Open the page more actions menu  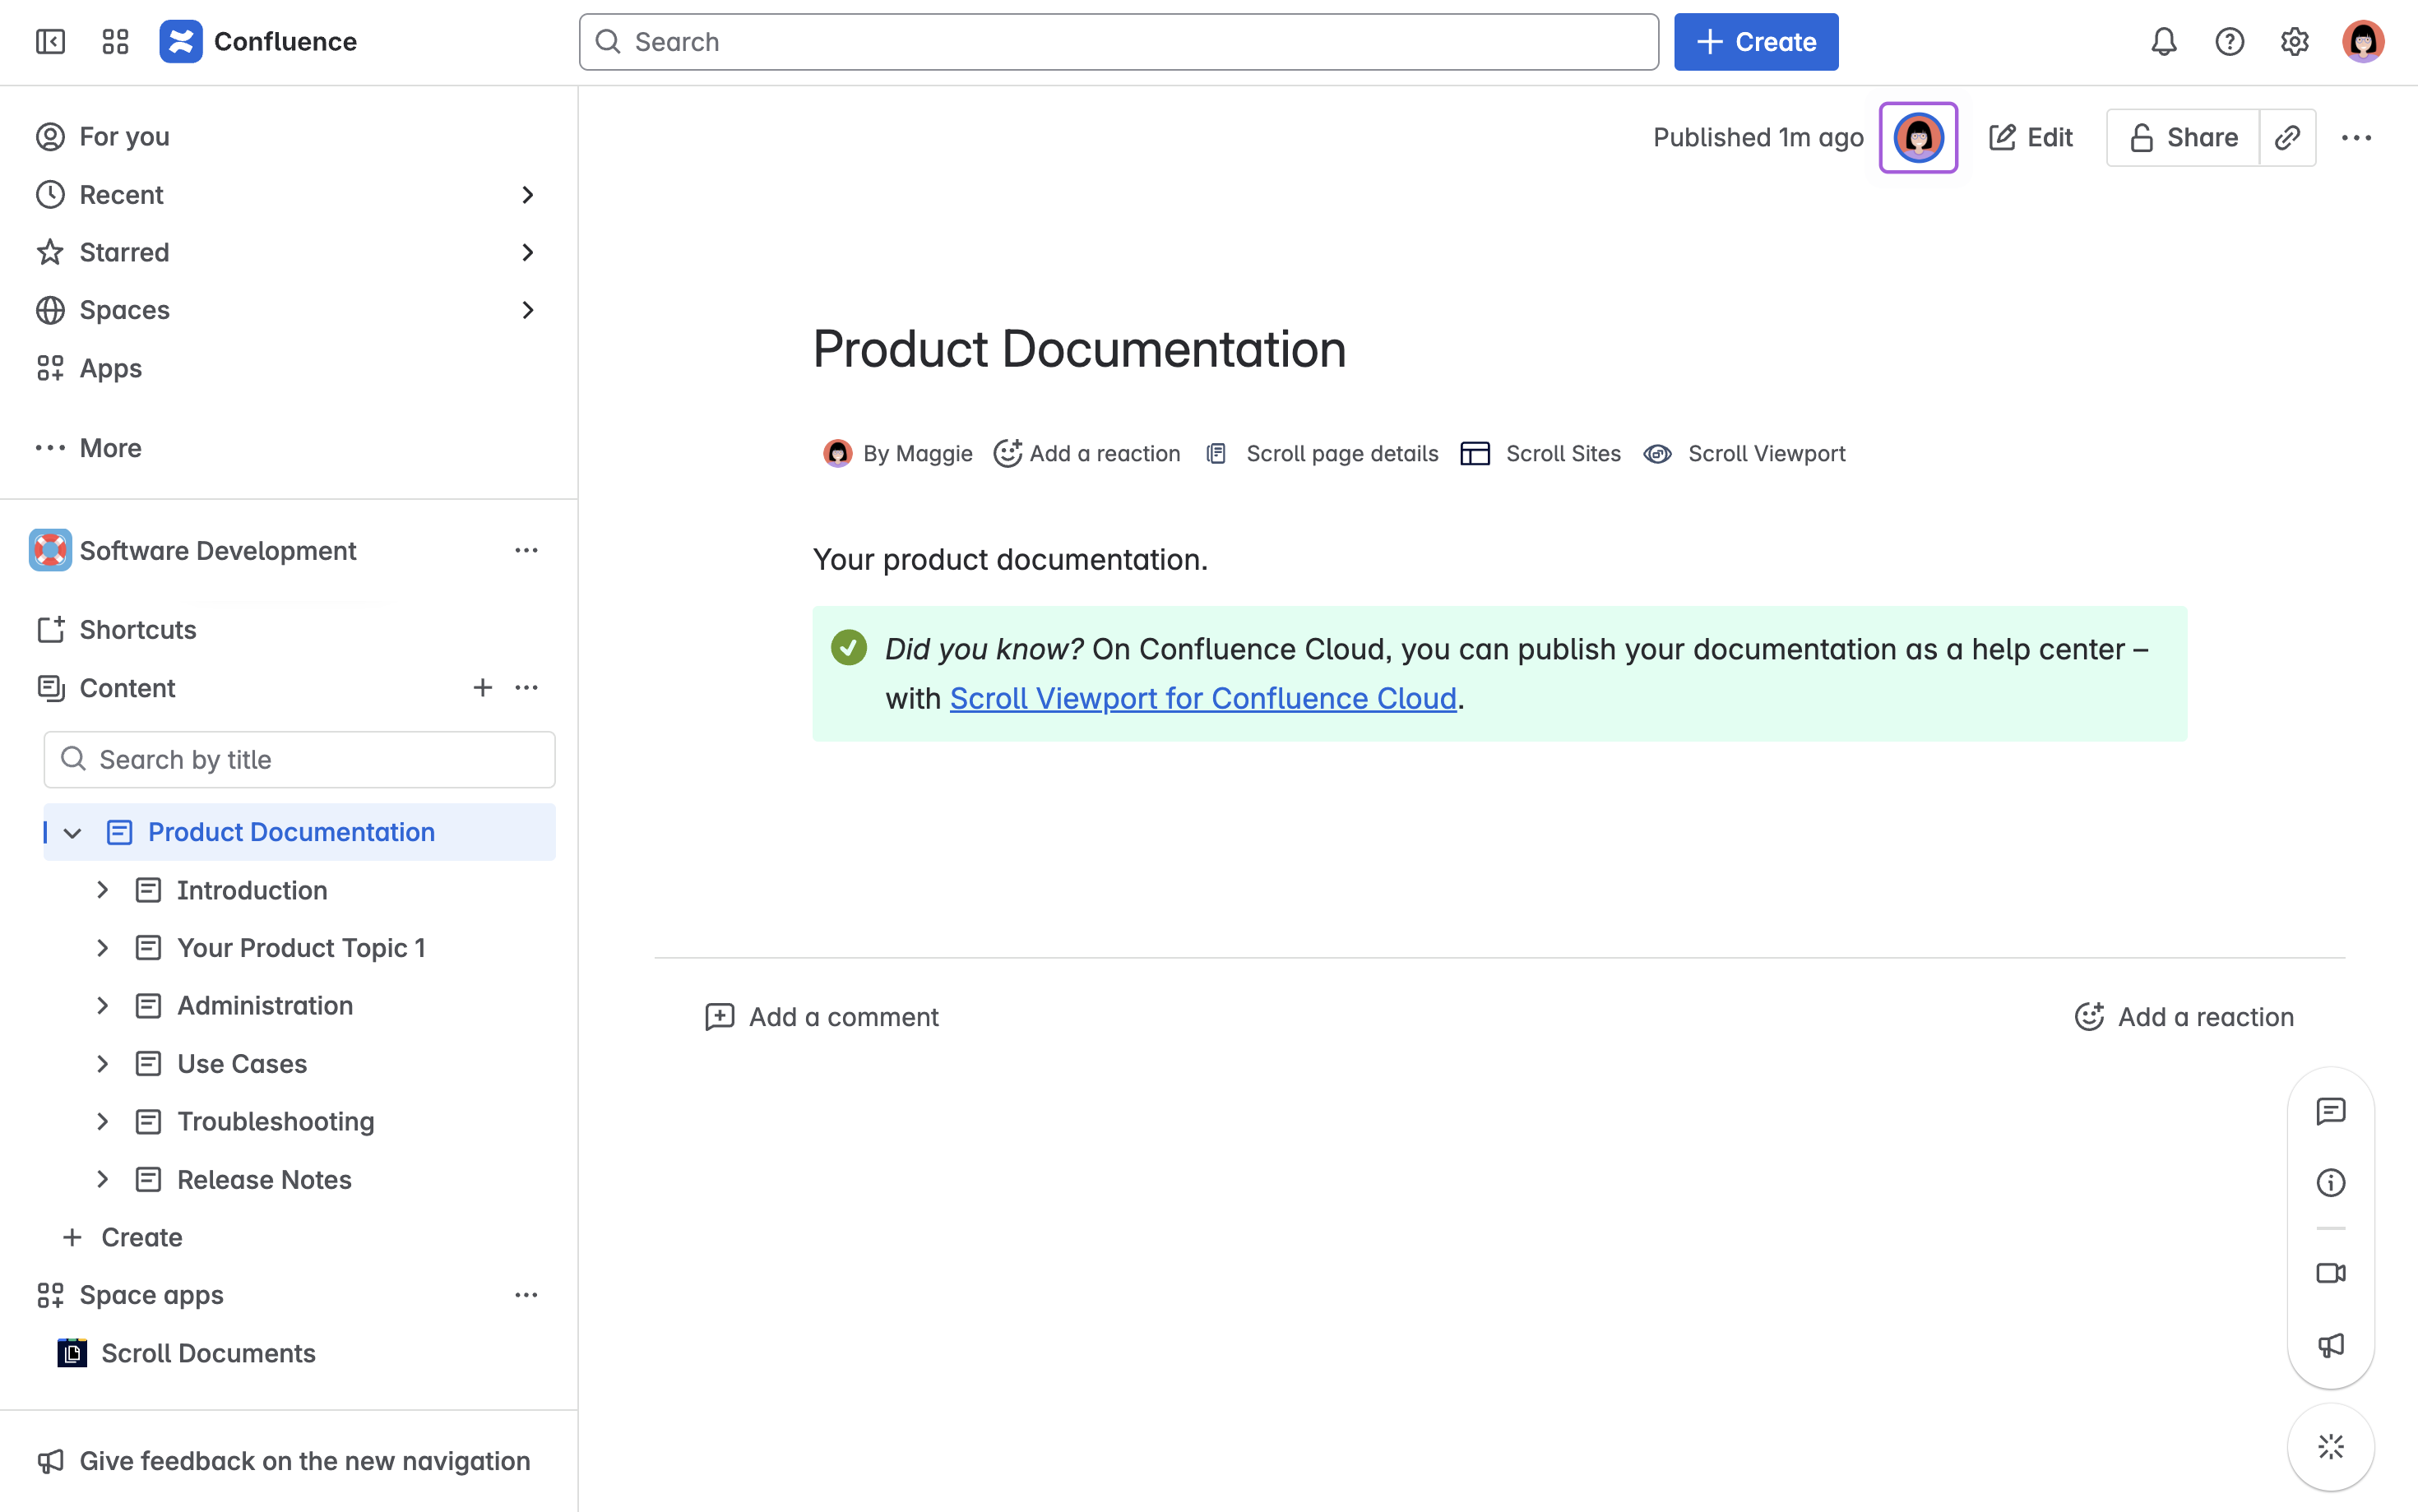click(2357, 137)
